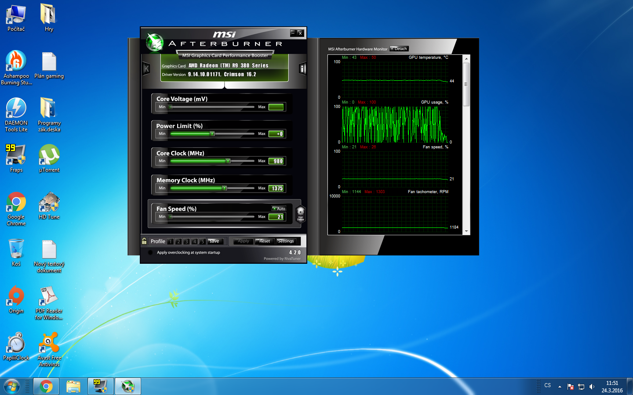Click the MSI Afterburner jet logo
Viewport: 633px width, 395px height.
point(155,43)
